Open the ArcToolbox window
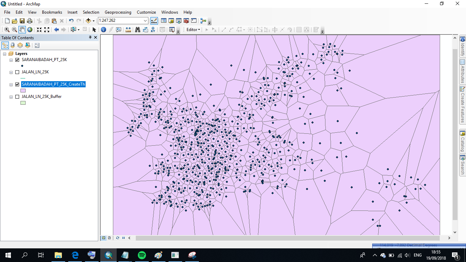 (186, 20)
